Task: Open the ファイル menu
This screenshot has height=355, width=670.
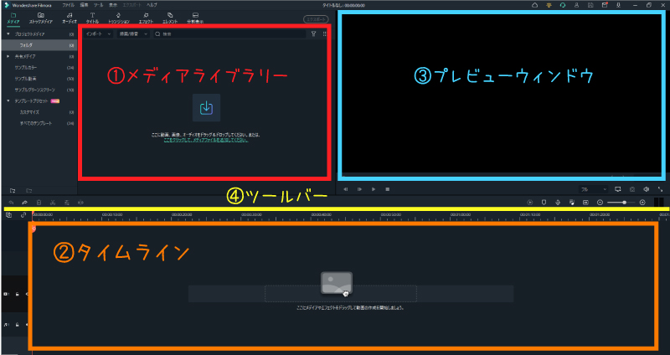Action: pyautogui.click(x=68, y=5)
